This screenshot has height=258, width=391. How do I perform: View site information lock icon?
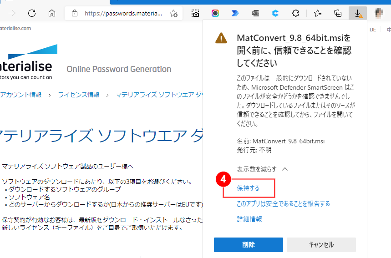[75, 13]
